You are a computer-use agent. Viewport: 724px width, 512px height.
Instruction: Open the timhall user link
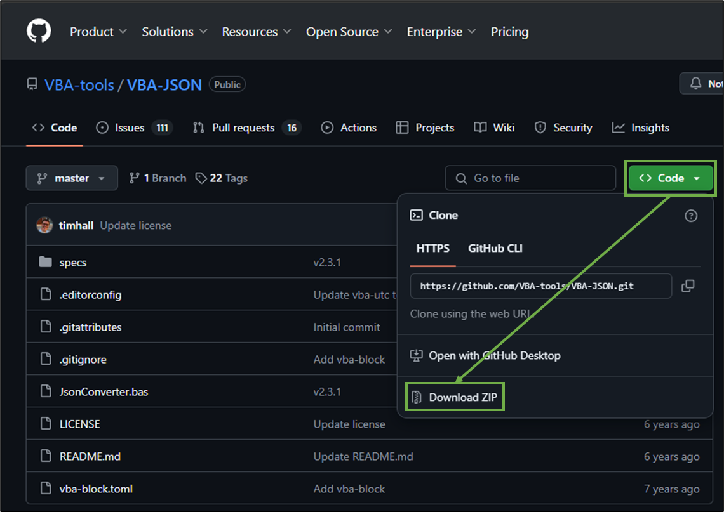pyautogui.click(x=76, y=226)
